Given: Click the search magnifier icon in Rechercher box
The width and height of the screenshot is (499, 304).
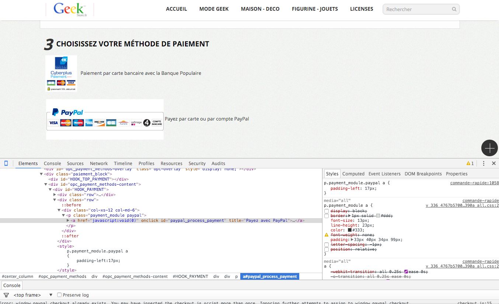Looking at the screenshot, I should tap(454, 9).
